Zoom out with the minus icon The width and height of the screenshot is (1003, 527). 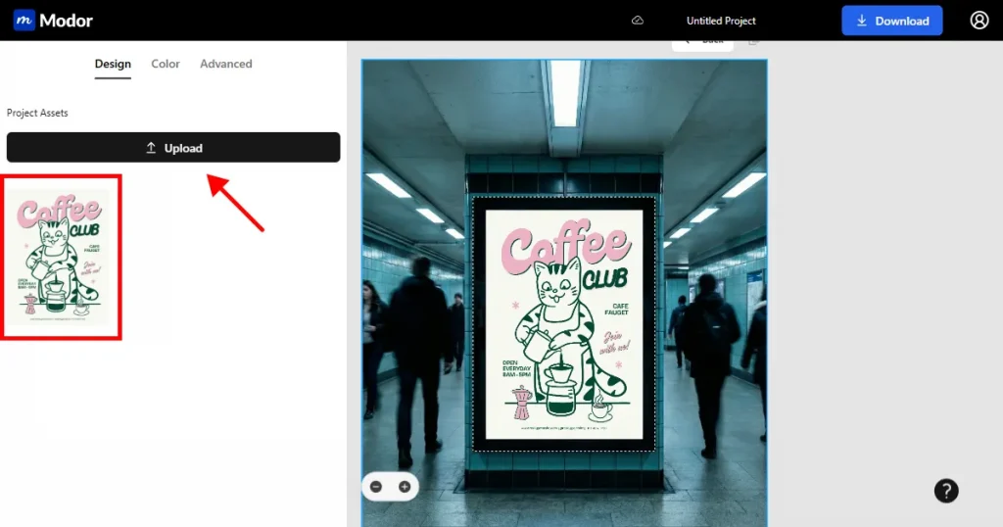click(x=377, y=487)
